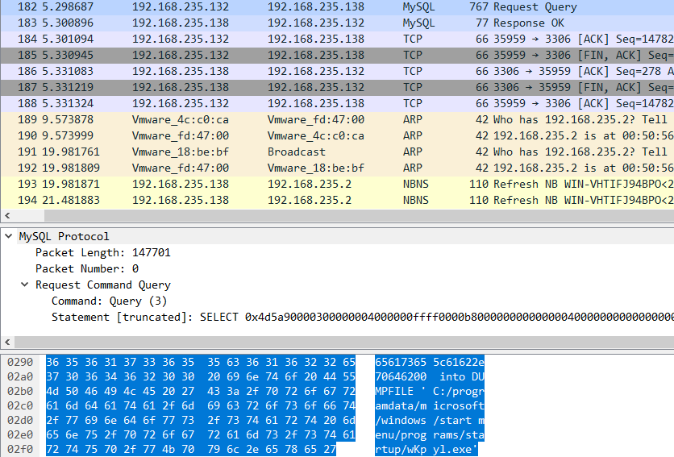This screenshot has width=674, height=457.
Task: Click the Packet Length: 147701 field
Action: (x=102, y=253)
